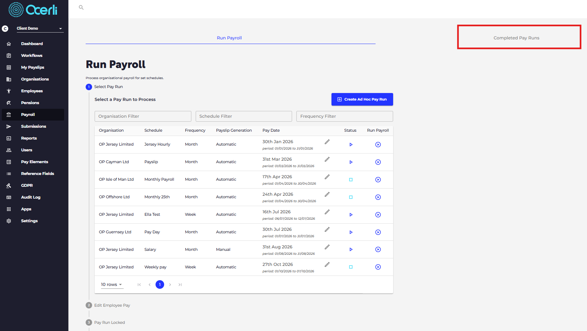Go to next page arrow

[x=170, y=285]
